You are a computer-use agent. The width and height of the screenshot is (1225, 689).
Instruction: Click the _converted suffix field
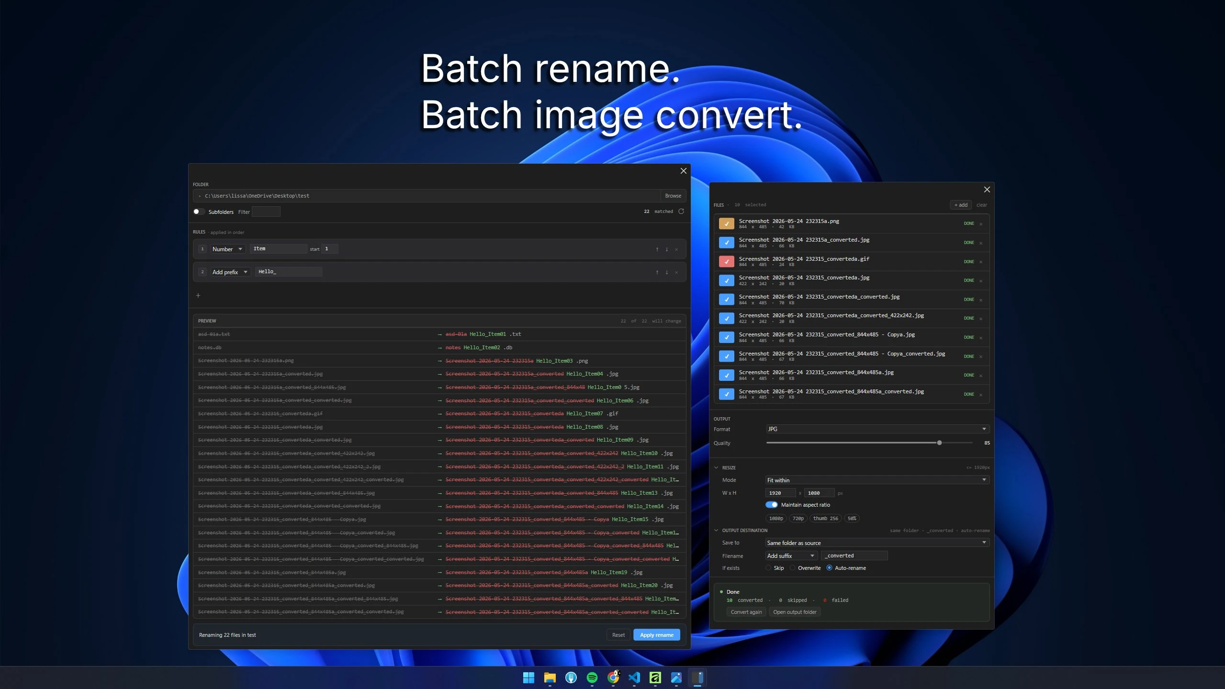pos(854,556)
